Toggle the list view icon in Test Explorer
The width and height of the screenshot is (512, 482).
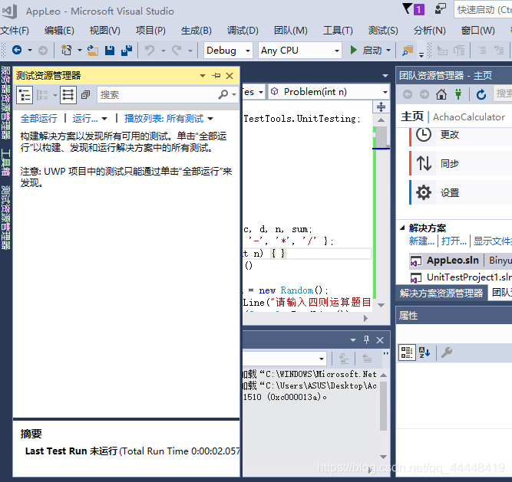(x=68, y=95)
